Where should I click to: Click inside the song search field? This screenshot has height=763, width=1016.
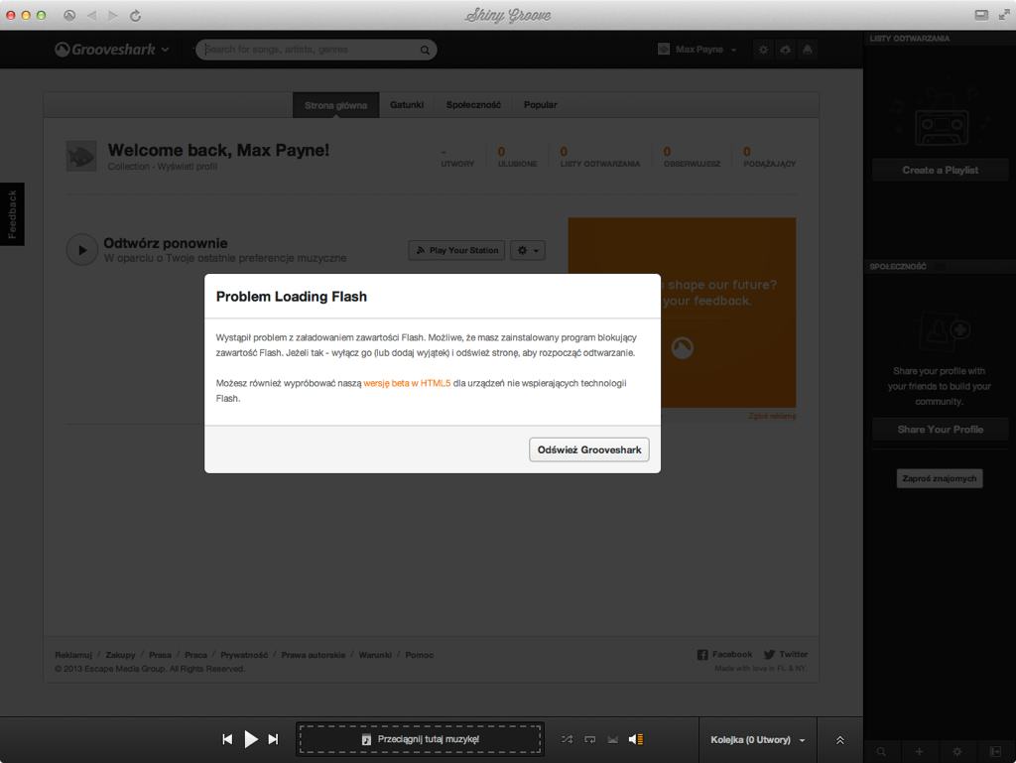click(308, 50)
